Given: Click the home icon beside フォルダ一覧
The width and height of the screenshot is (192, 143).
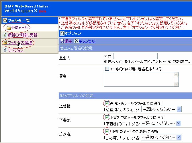Looking at the screenshot, I should (5, 20).
